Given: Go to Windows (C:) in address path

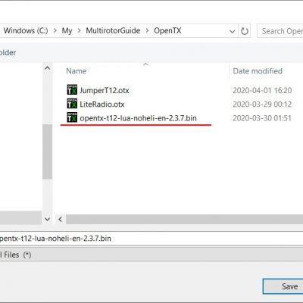Looking at the screenshot, I should [x=26, y=31].
